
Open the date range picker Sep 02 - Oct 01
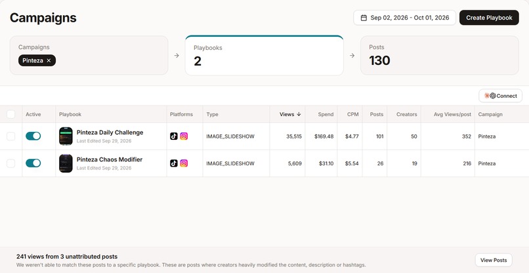(404, 18)
